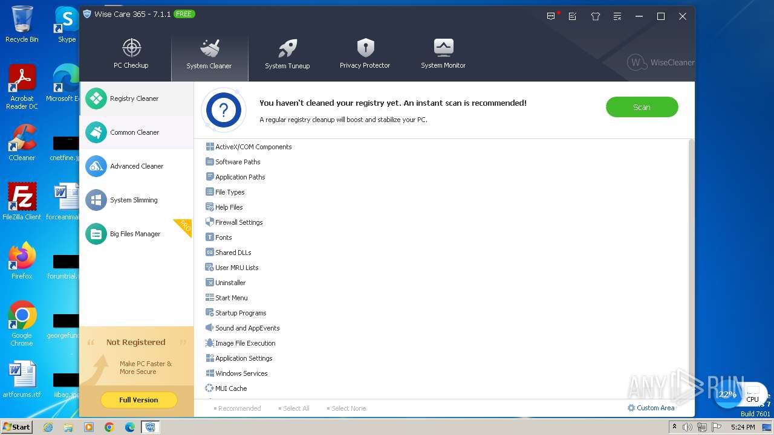Click the volume icon in system tray

point(688,427)
